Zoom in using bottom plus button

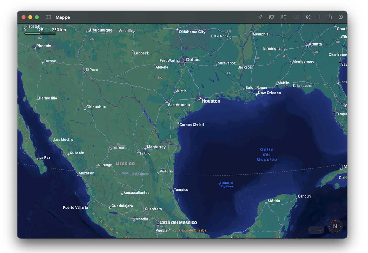click(x=320, y=230)
